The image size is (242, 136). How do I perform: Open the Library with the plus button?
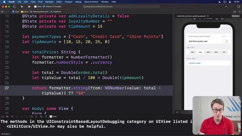226,7
